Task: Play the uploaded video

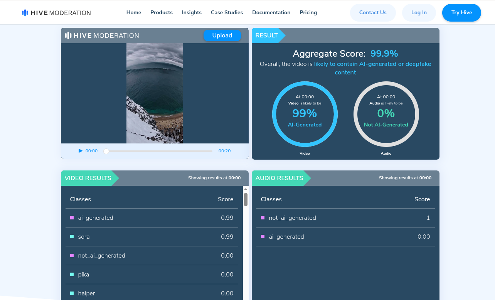Action: click(81, 151)
